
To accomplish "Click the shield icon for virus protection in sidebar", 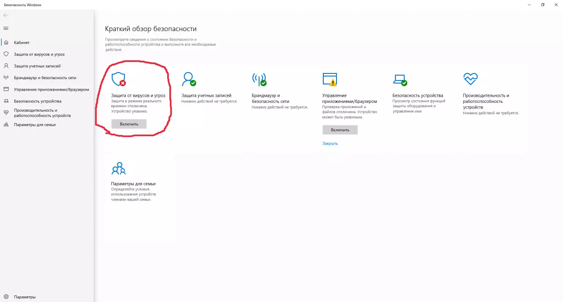I will click(6, 54).
